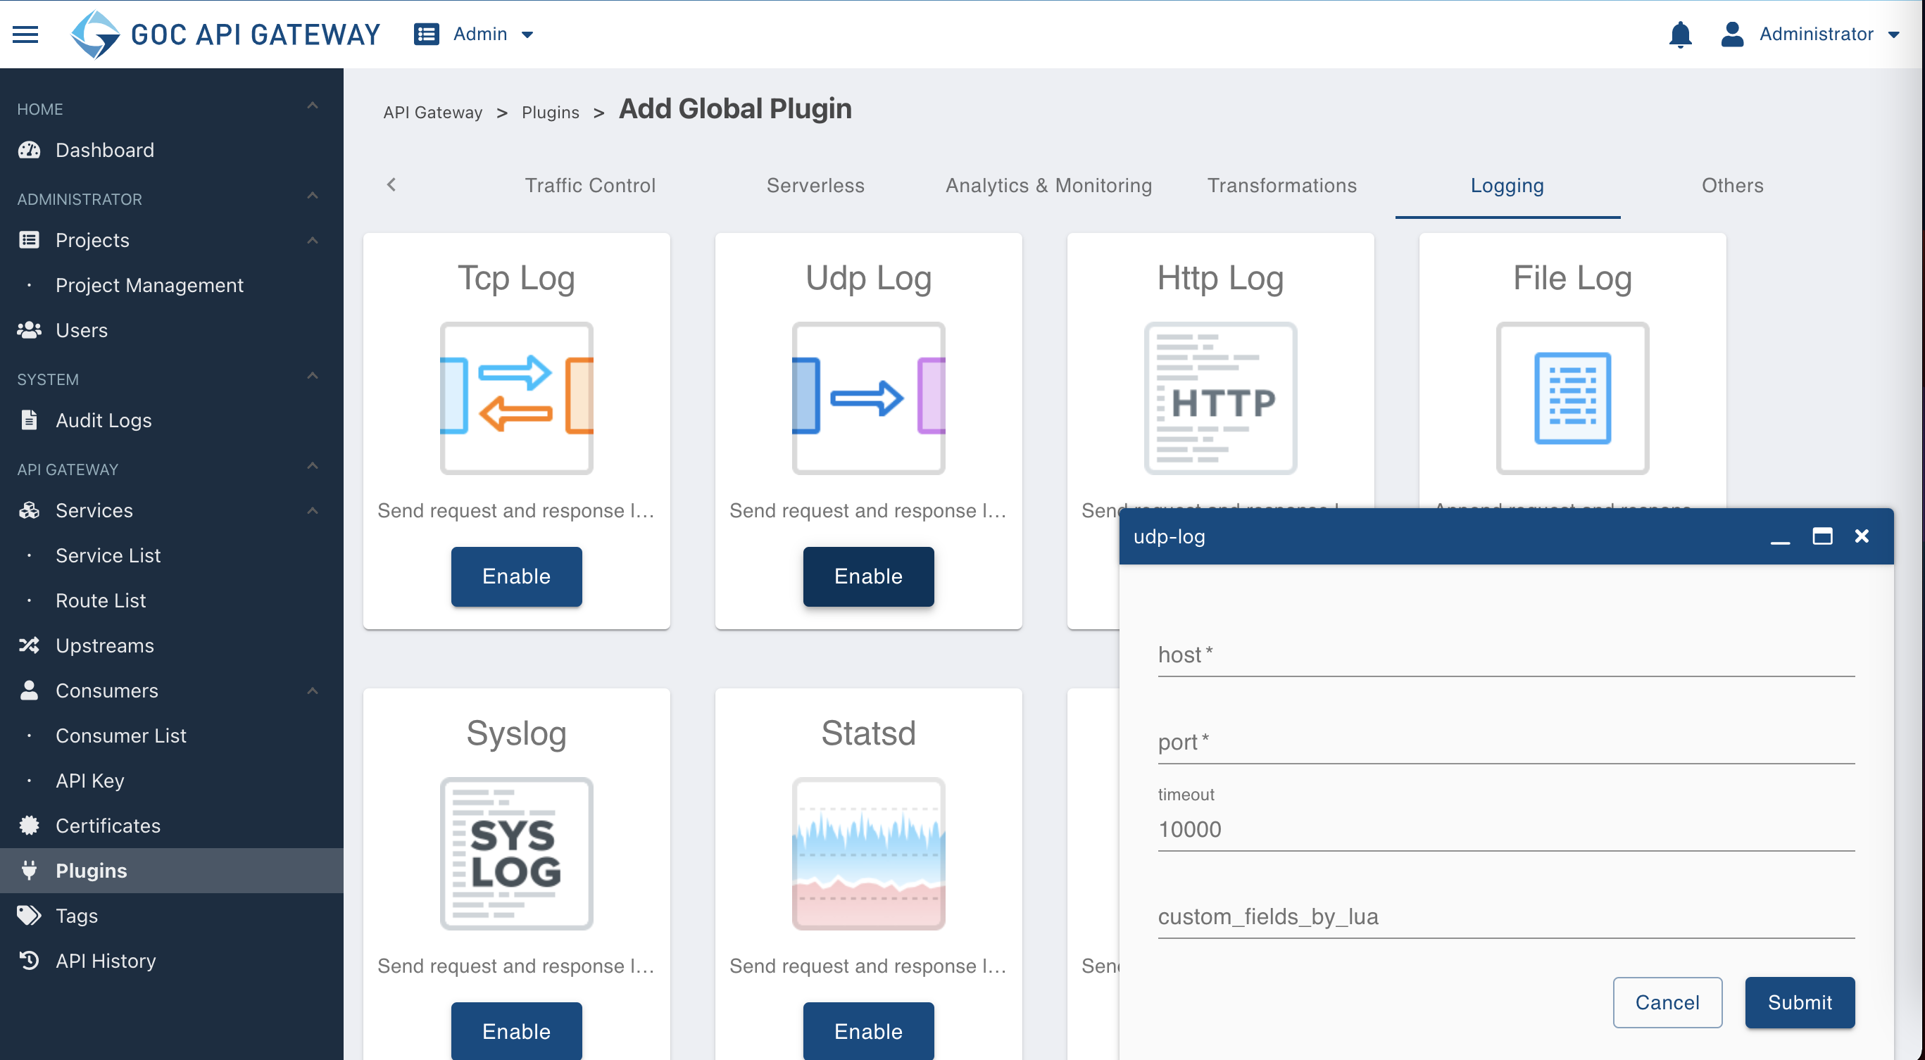Go to Plugins breadcrumb link
The image size is (1925, 1060).
point(550,112)
